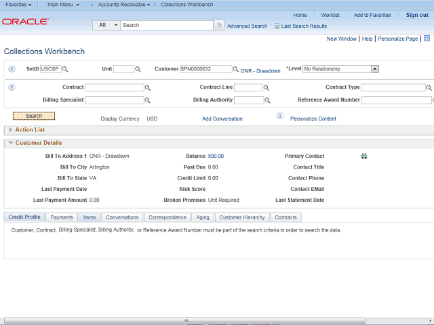This screenshot has width=434, height=325.
Task: Toggle the Last Search Results checkbox
Action: click(x=277, y=26)
